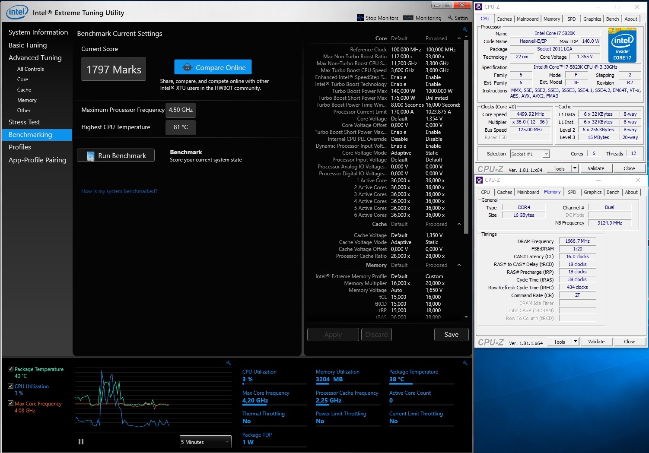
Task: Click the Discard button
Action: coord(376,335)
